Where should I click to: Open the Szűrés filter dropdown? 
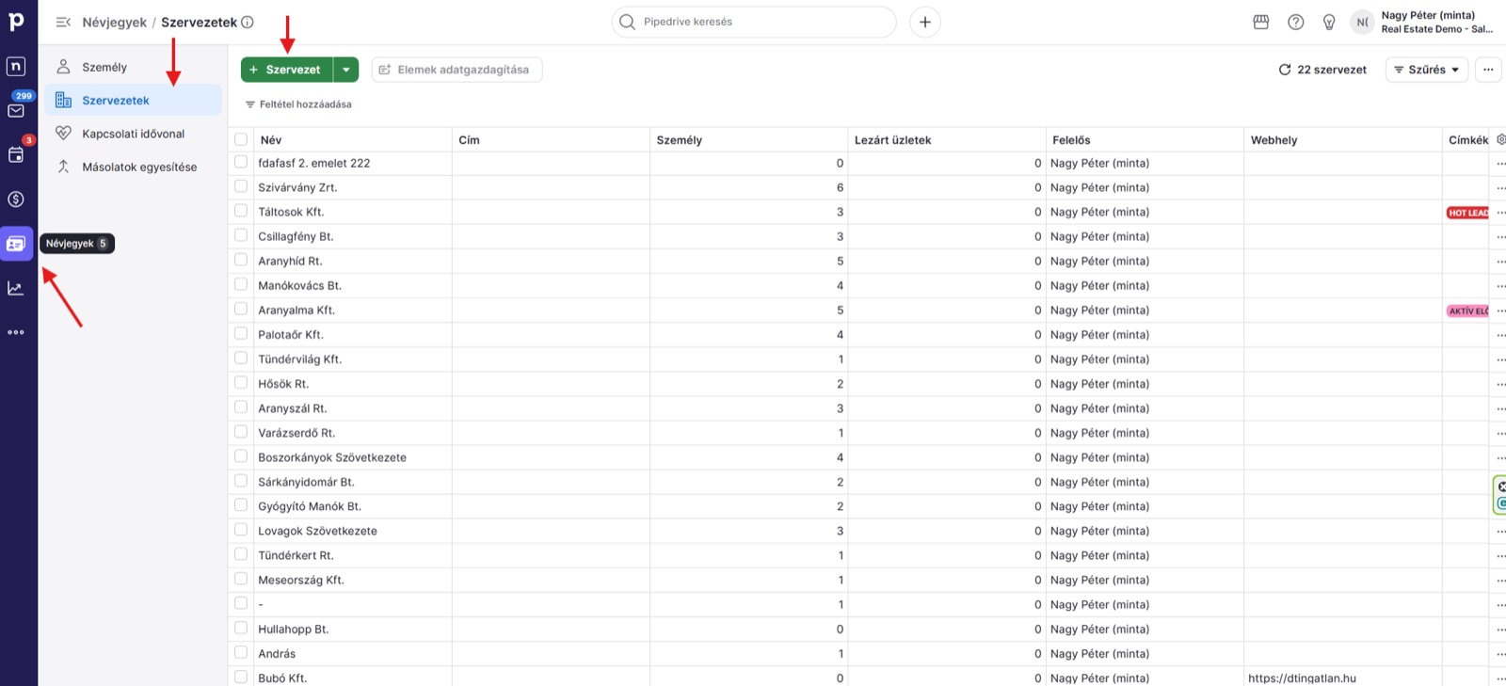(1426, 70)
